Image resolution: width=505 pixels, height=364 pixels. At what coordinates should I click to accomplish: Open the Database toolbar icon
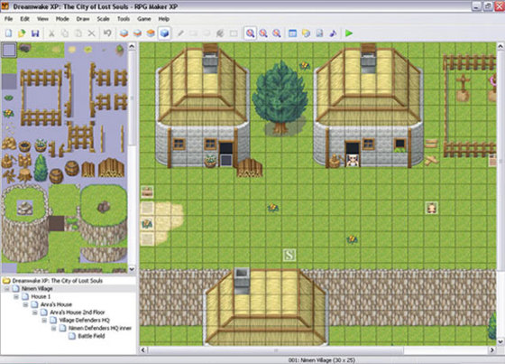tap(292, 33)
